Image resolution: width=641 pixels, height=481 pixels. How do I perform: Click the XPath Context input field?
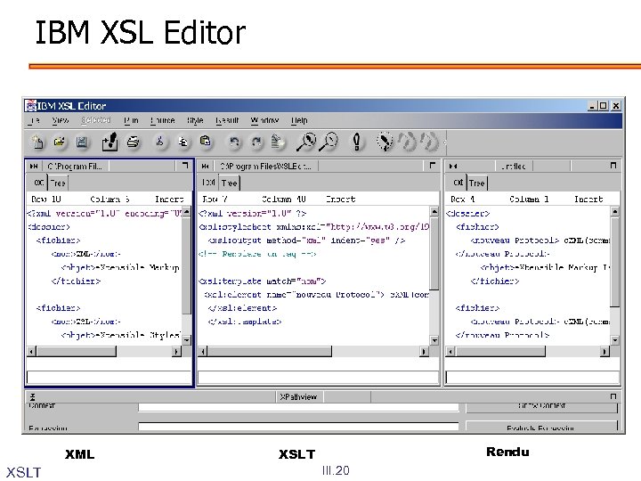pyautogui.click(x=298, y=407)
